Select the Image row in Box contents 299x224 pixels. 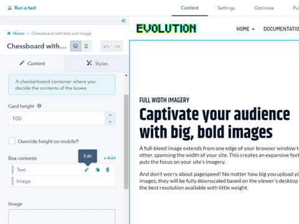click(x=62, y=181)
